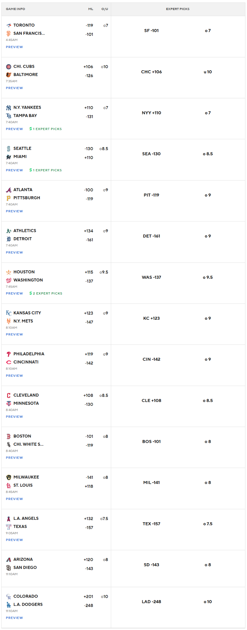Click the Arizona Diamondbacks logo icon

click(8, 559)
